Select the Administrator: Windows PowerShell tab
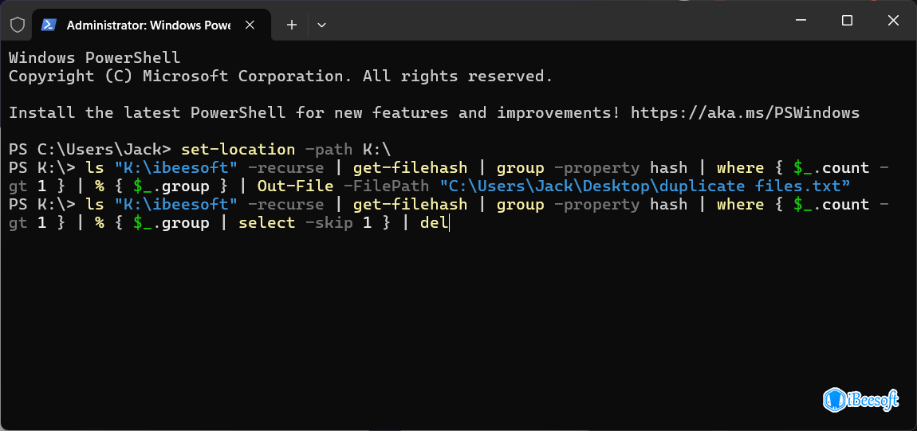 (148, 25)
